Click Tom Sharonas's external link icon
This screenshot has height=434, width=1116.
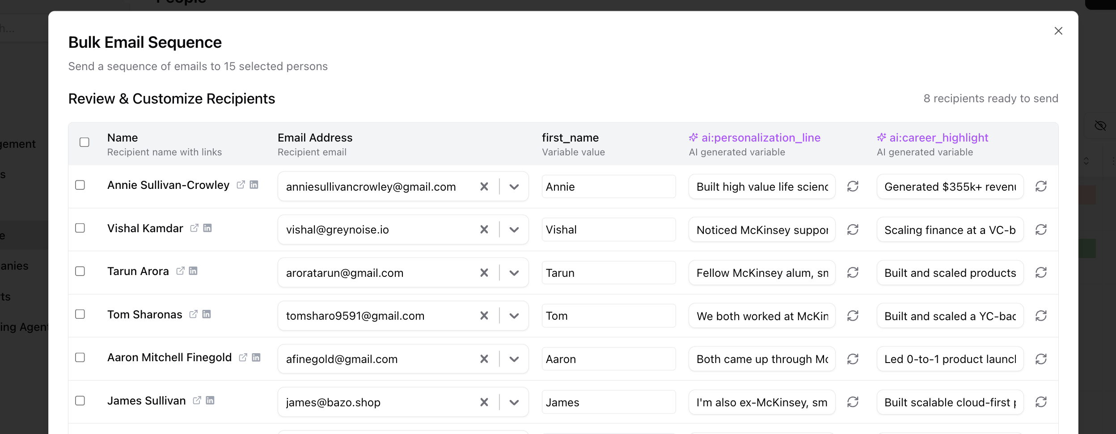pyautogui.click(x=193, y=314)
